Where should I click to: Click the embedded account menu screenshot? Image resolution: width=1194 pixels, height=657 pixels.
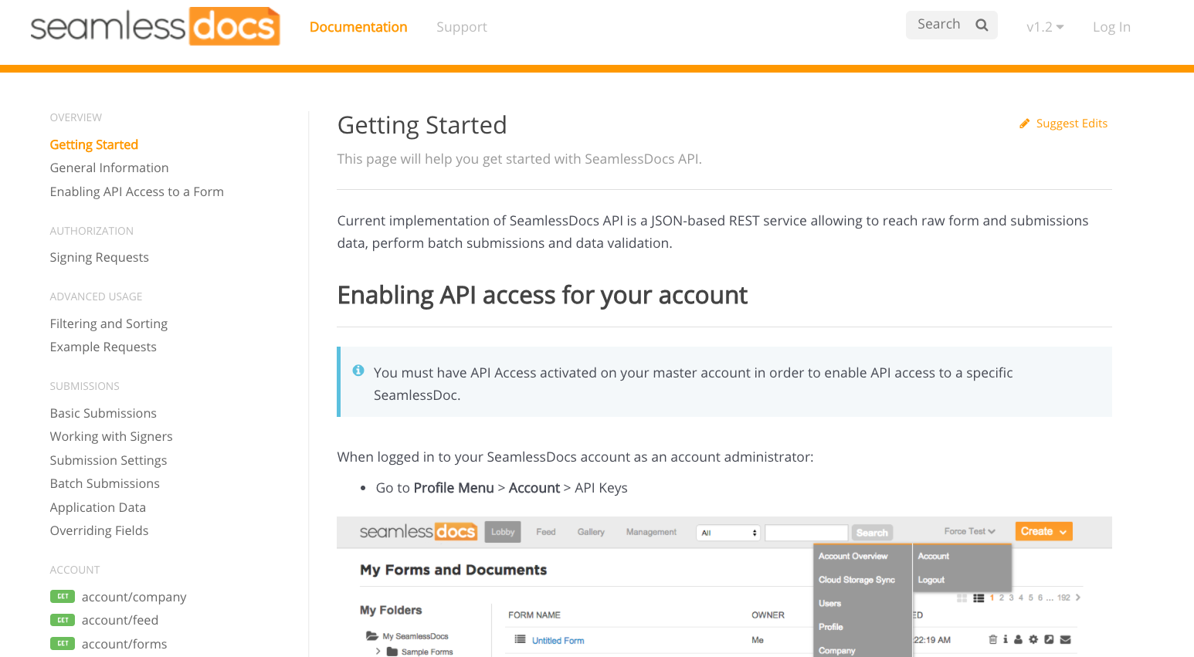[724, 587]
